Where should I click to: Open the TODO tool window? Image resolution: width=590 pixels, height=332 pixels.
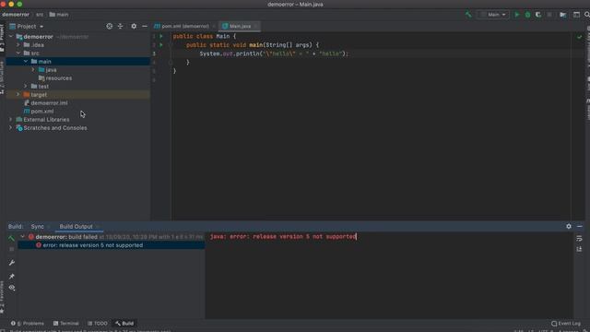[x=98, y=324]
